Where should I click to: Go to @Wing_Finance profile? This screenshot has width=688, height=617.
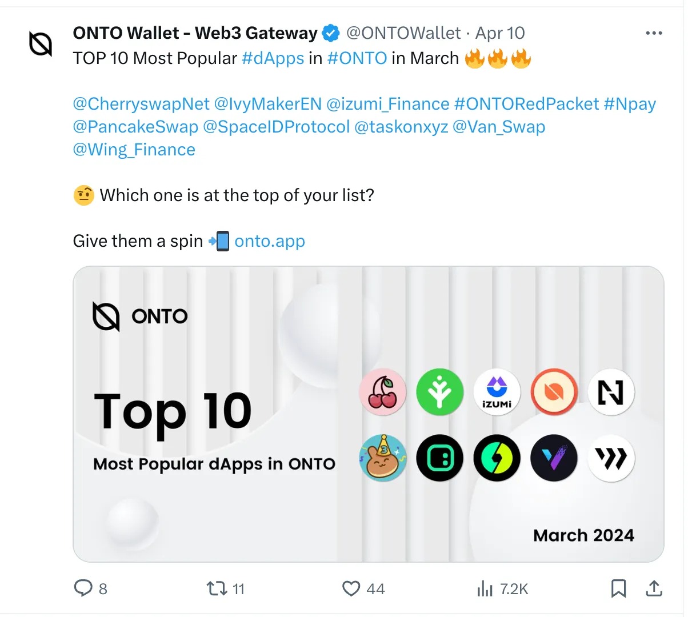[x=134, y=150]
